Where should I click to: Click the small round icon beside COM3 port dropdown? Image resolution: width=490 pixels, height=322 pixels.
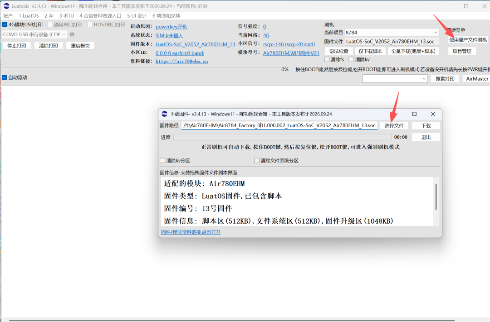(72, 34)
